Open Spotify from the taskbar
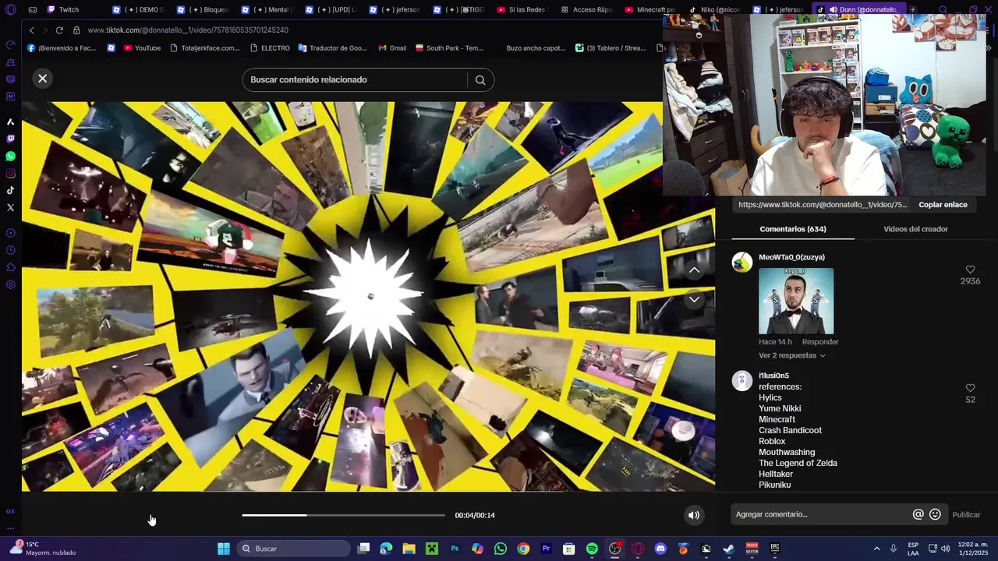Viewport: 998px width, 561px height. 592,549
